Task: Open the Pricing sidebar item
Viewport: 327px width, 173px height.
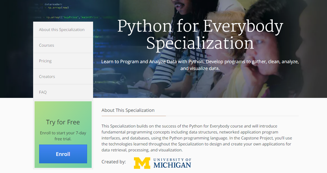Action: coord(63,61)
